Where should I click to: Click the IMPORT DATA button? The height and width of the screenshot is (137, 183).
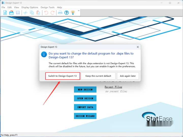(x=85, y=107)
